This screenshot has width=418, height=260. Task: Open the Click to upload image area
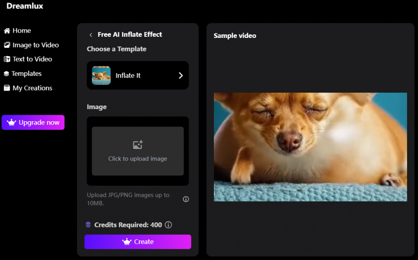click(138, 151)
